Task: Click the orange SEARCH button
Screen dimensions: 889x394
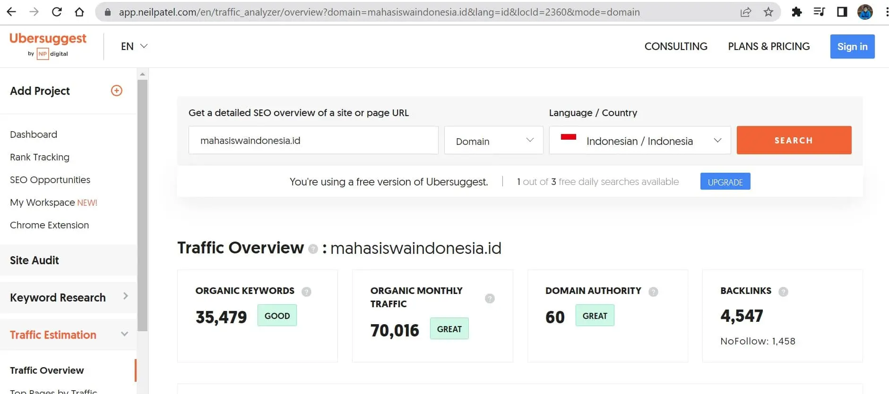Action: 794,140
